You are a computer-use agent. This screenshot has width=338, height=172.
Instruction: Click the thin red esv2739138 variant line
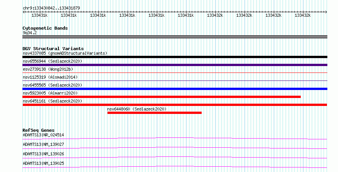[175, 73]
